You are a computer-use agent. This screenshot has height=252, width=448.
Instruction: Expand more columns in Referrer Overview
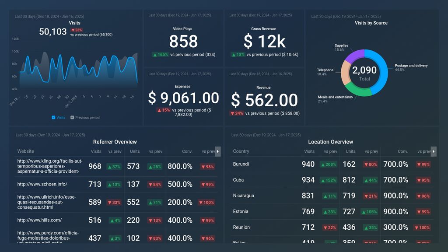pyautogui.click(x=218, y=151)
